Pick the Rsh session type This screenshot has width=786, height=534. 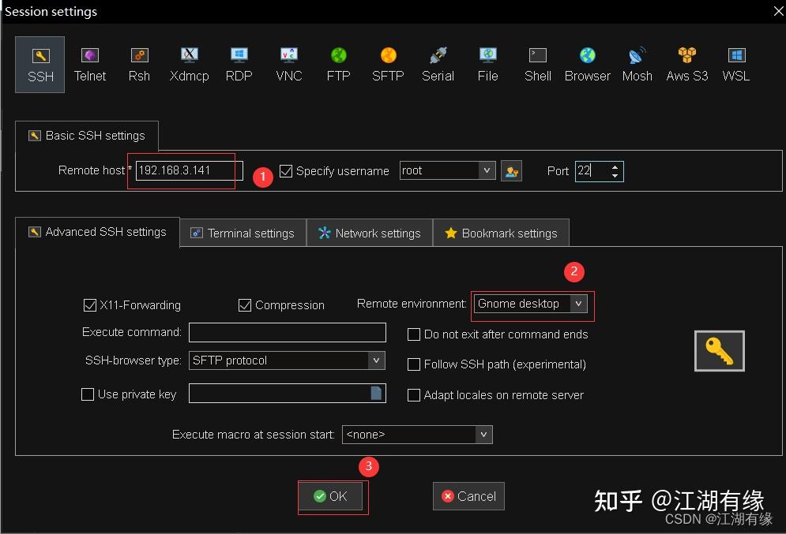[x=139, y=65]
